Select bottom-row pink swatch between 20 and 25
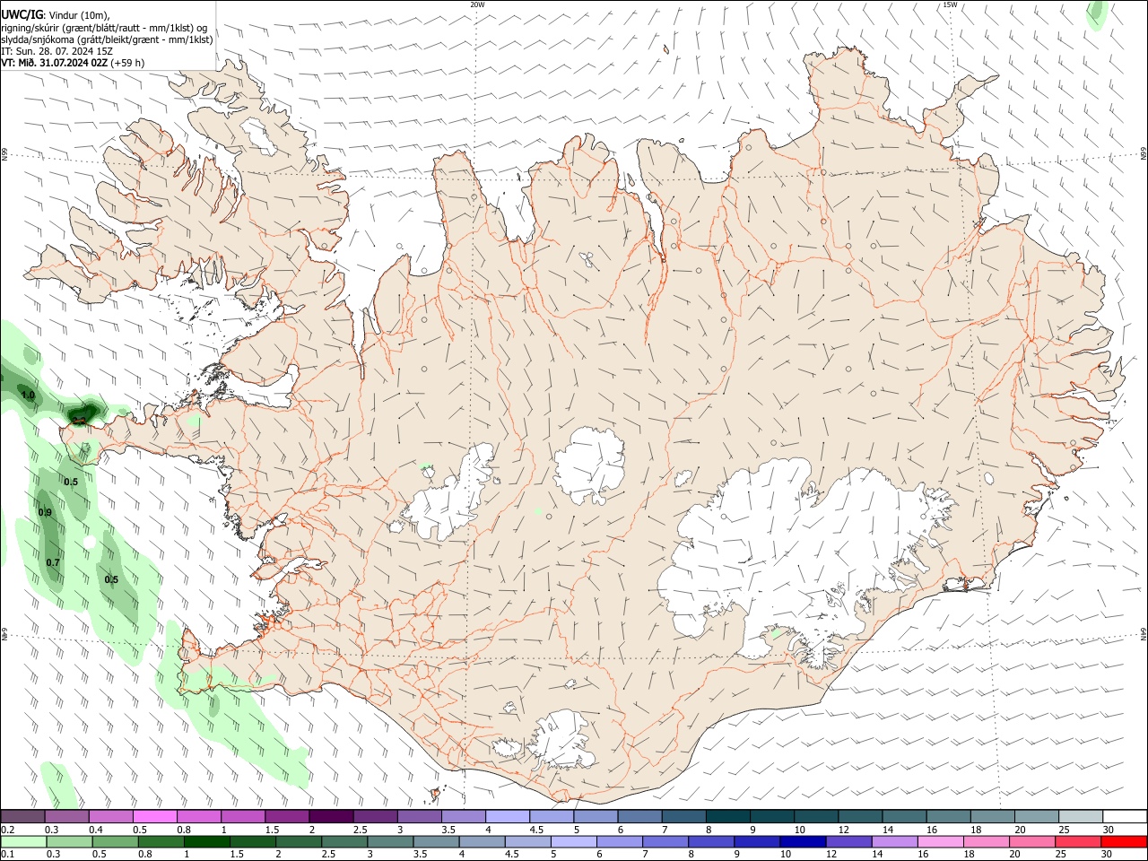Image resolution: width=1148 pixels, height=861 pixels. click(1032, 841)
